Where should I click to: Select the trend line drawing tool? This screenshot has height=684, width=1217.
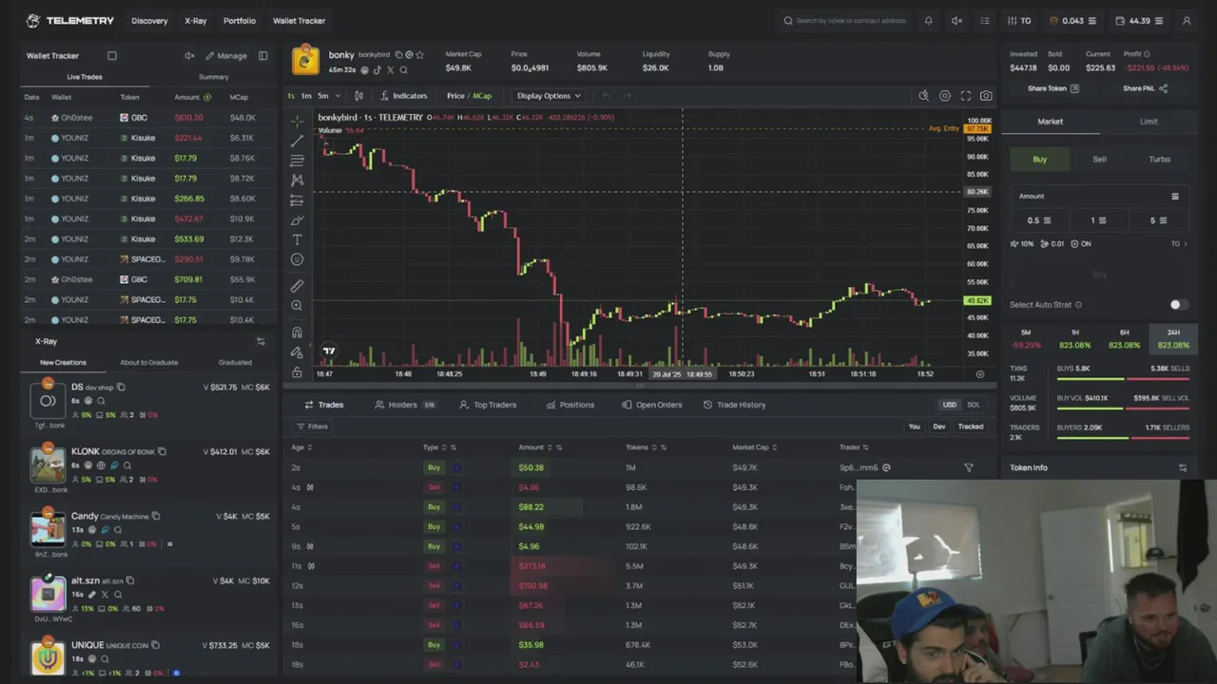[x=297, y=141]
